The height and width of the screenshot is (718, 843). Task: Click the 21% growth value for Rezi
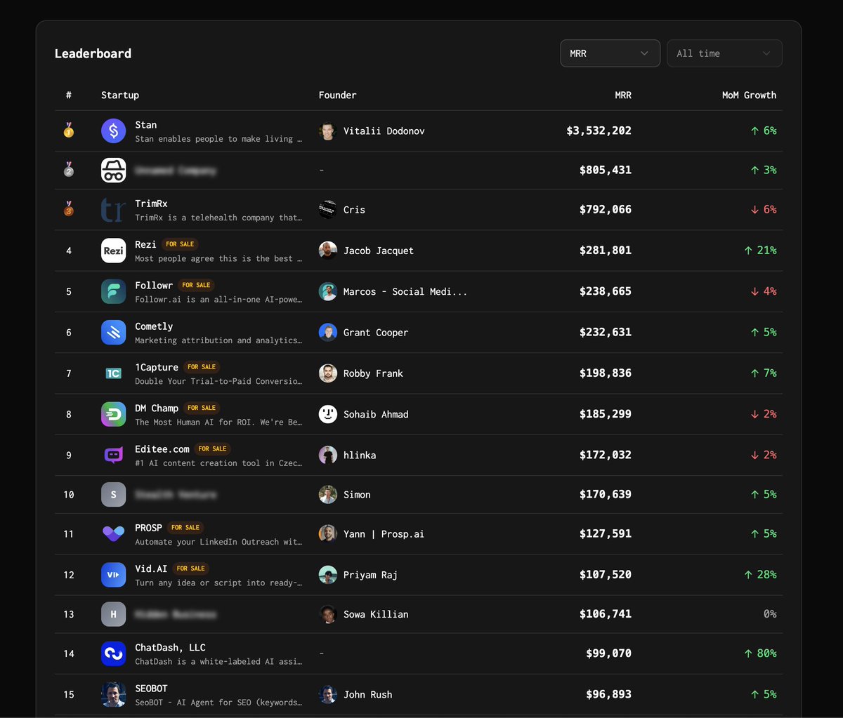(x=760, y=251)
